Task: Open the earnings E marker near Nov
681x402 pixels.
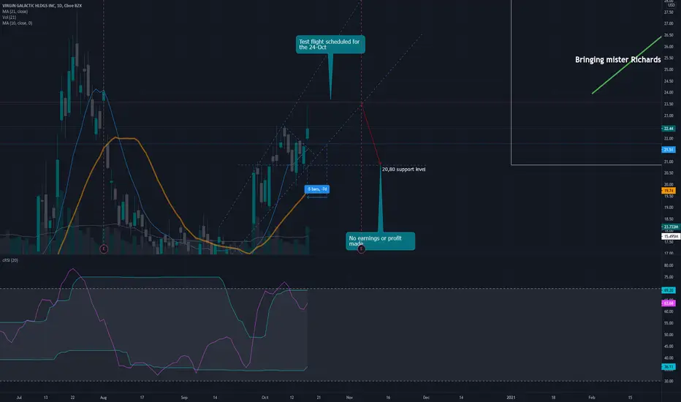Action: pos(361,249)
